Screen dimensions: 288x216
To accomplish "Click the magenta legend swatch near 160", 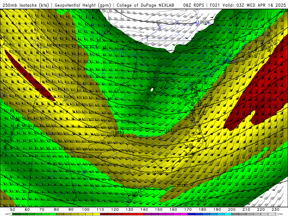I will [x=177, y=214].
